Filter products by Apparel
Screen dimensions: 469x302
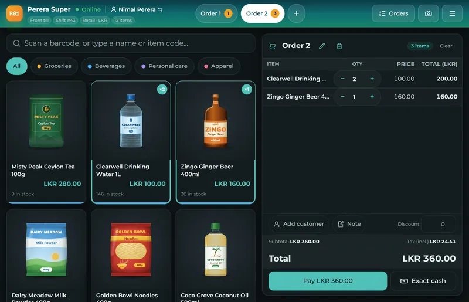coord(219,66)
